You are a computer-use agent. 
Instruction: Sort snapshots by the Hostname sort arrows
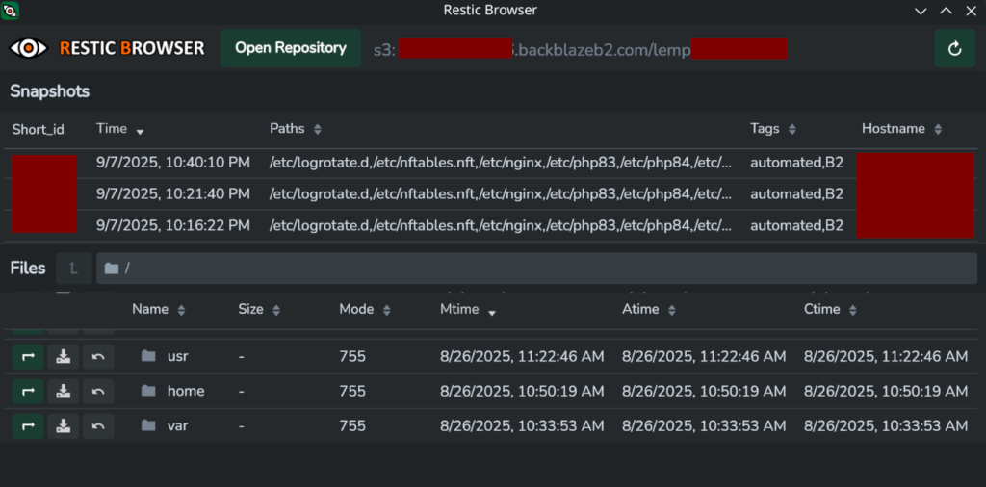pyautogui.click(x=938, y=129)
